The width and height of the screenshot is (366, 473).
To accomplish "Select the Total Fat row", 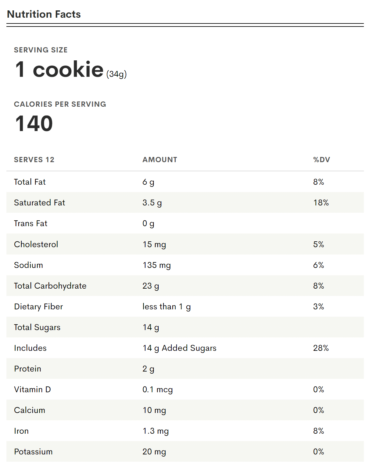I will [x=185, y=182].
